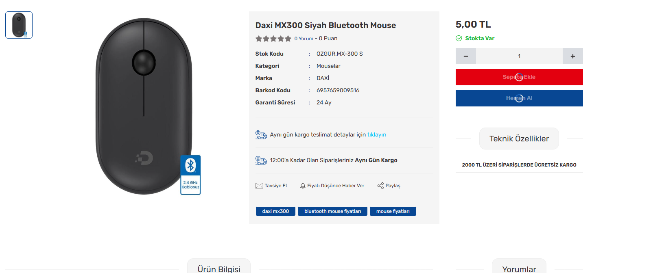Click the envelope icon for Tavsiye Et
Viewport: 664px width, 273px height.
pos(259,186)
